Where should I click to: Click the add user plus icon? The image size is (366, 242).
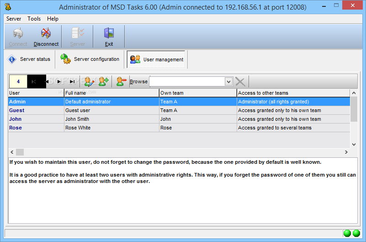pyautogui.click(x=103, y=81)
